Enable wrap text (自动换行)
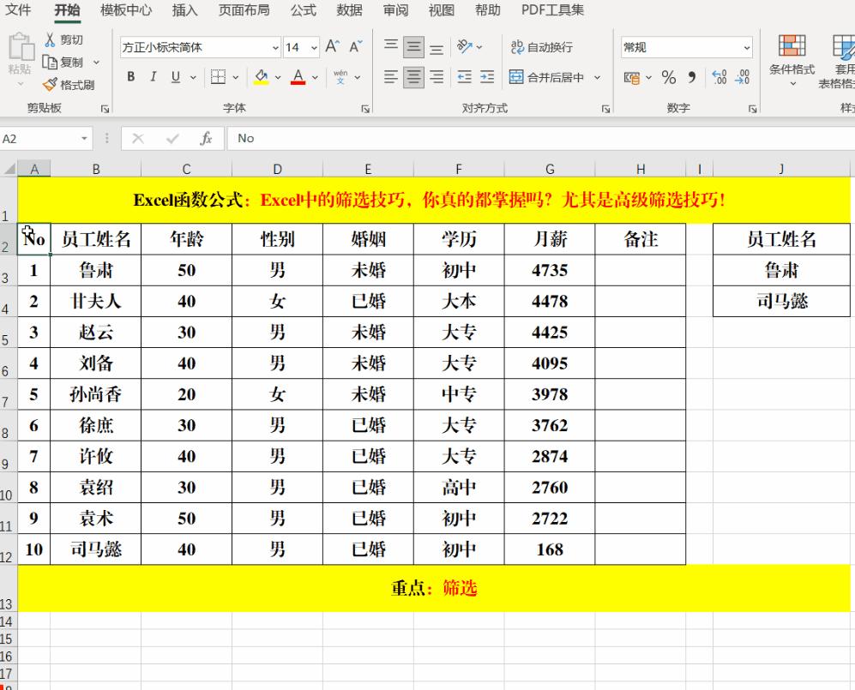The image size is (855, 690). (x=541, y=48)
